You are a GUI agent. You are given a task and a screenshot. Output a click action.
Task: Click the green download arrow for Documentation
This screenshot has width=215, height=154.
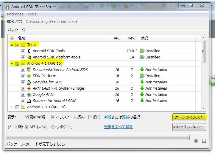coord(142,69)
